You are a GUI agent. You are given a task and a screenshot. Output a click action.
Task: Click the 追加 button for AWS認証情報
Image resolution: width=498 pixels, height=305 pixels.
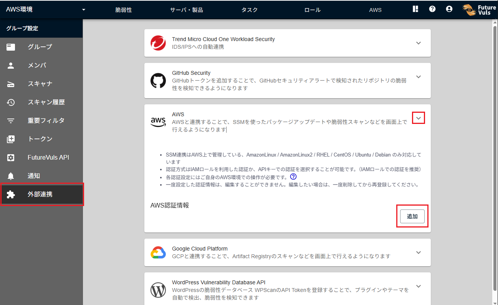(x=412, y=216)
